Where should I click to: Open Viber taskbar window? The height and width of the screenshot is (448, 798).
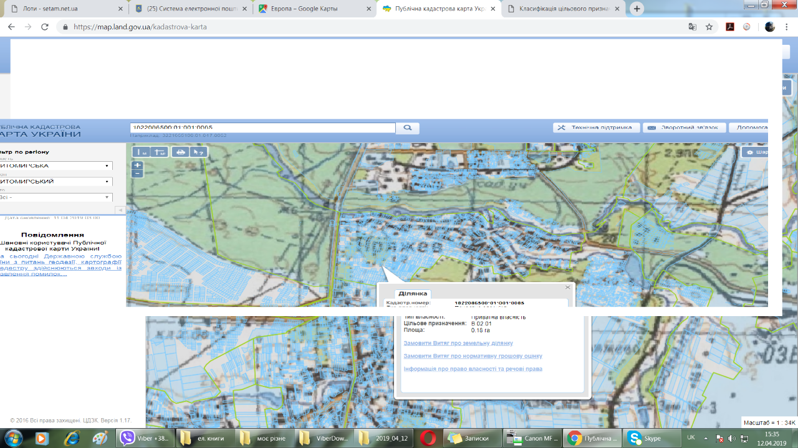145,438
